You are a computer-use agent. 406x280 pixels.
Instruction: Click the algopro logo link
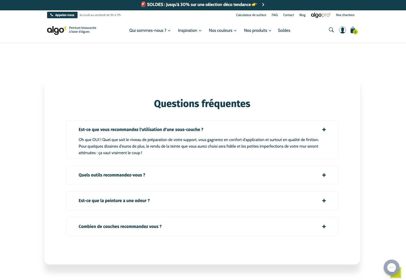(321, 15)
